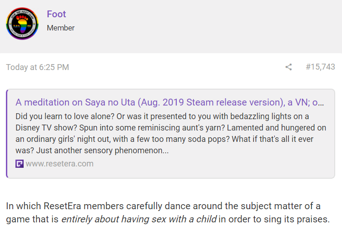Click the Just another sensory phenomenon line

coord(92,151)
